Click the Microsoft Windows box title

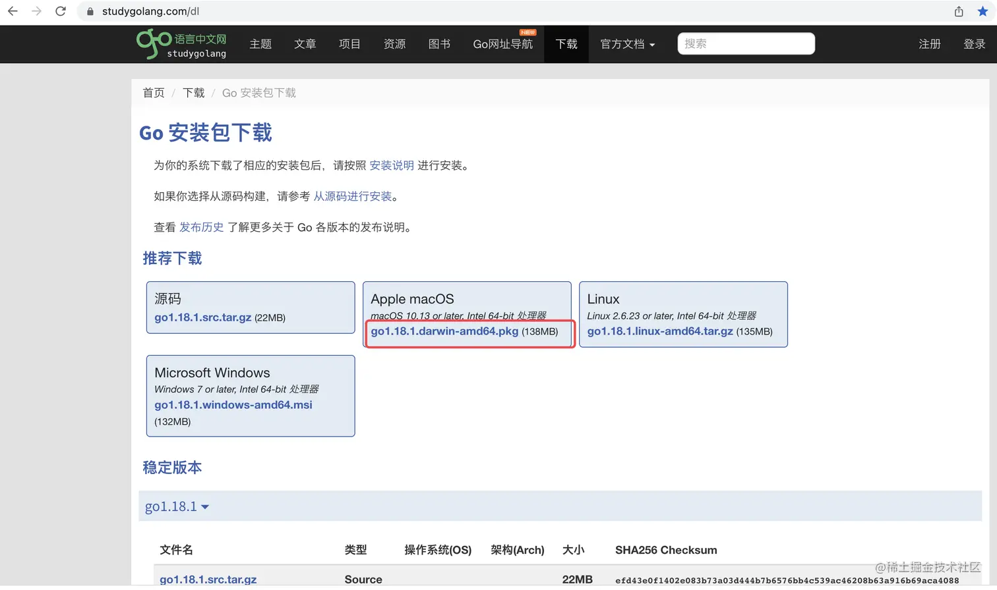(x=212, y=373)
